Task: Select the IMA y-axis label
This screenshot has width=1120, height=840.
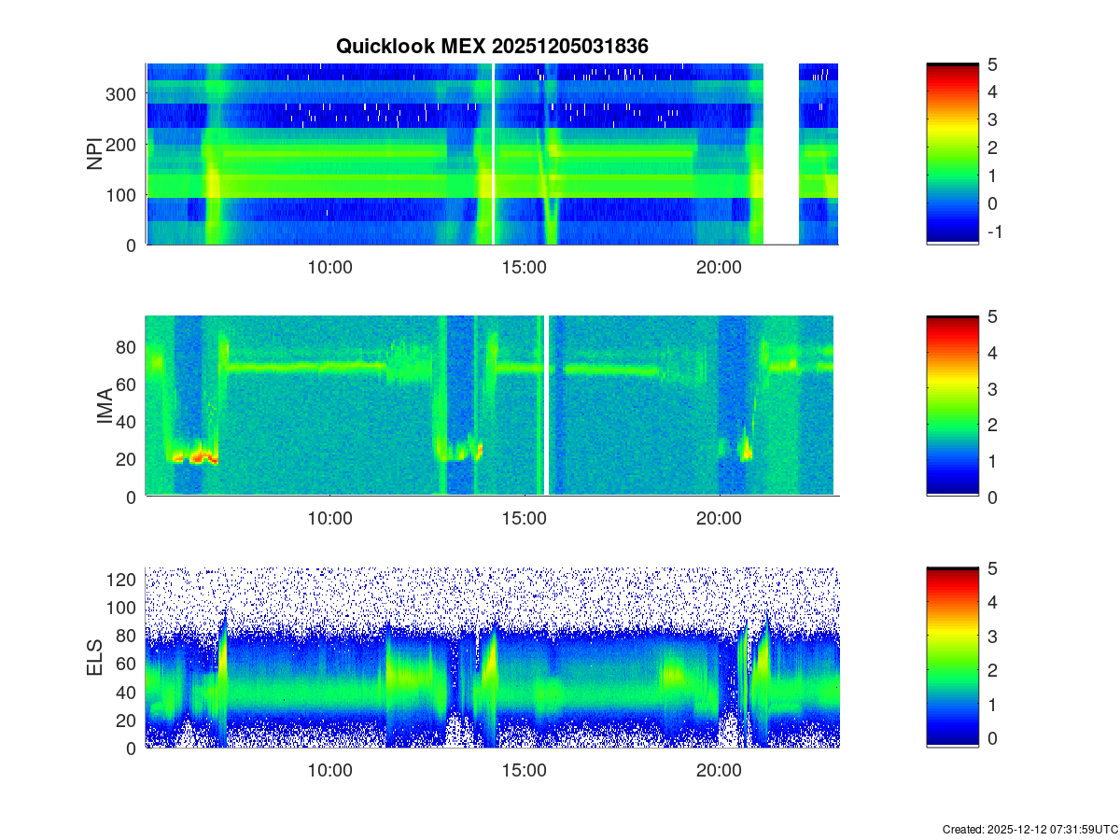Action: [x=105, y=407]
